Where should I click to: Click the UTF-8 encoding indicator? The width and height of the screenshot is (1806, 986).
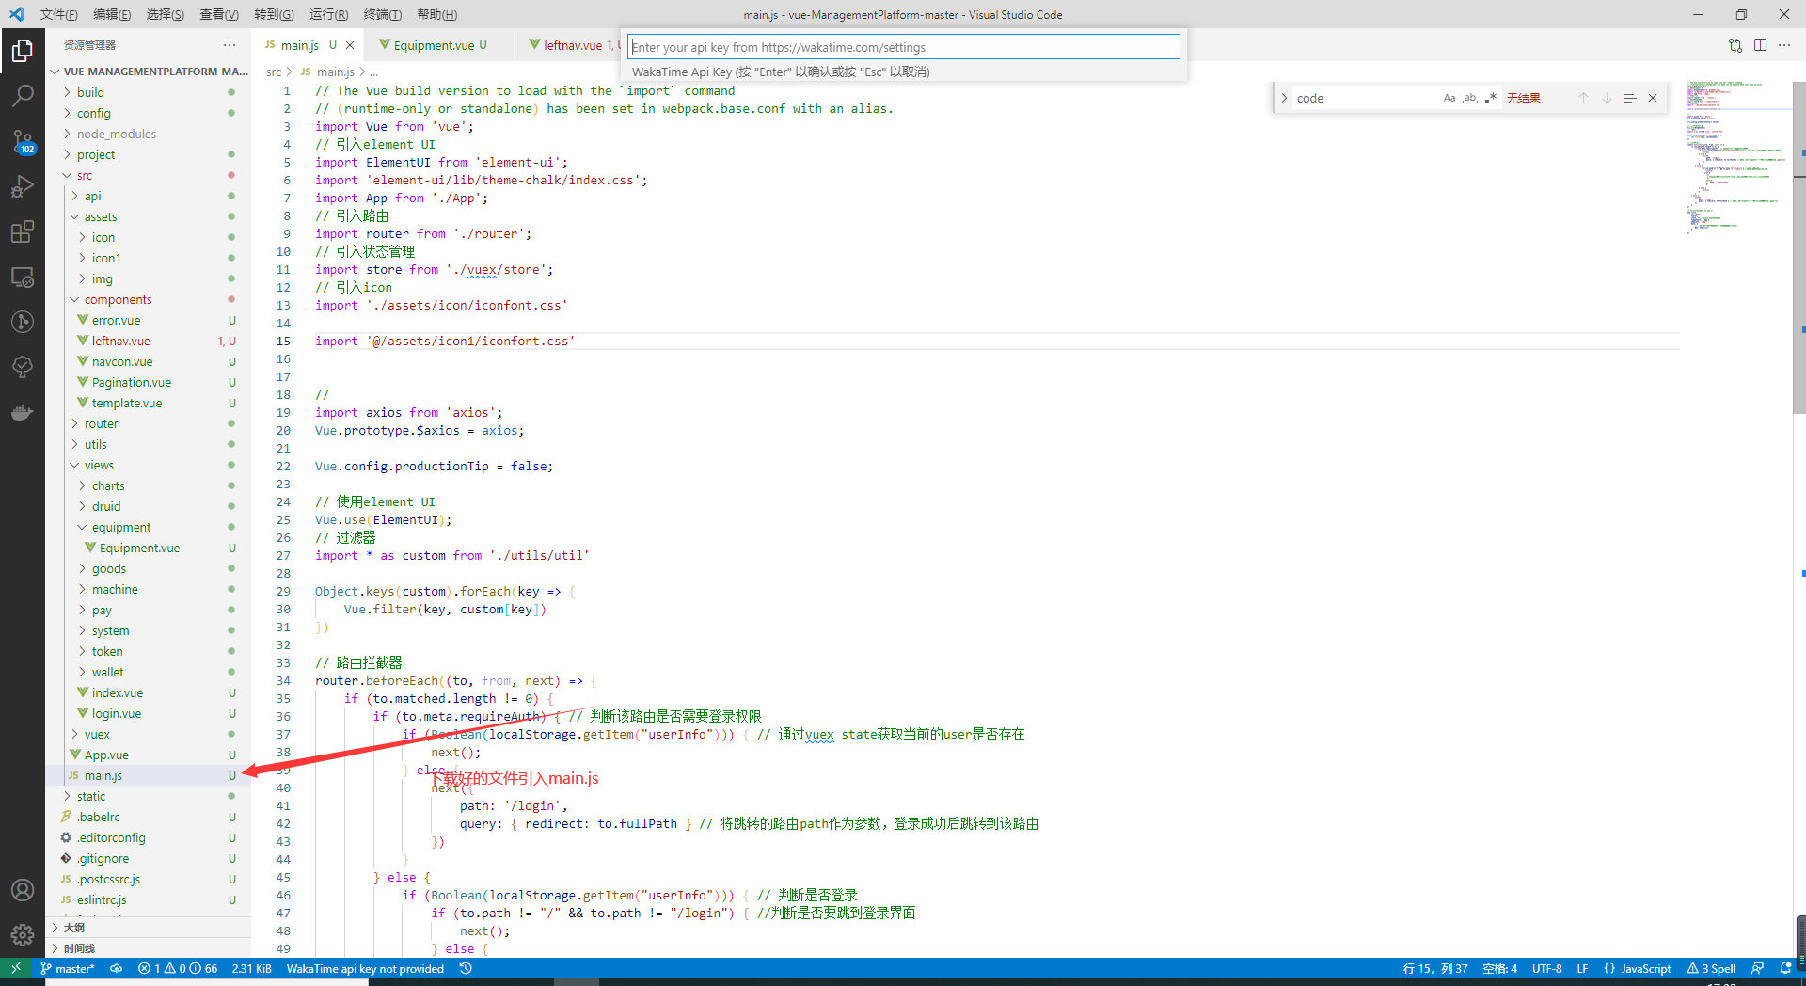(1546, 968)
